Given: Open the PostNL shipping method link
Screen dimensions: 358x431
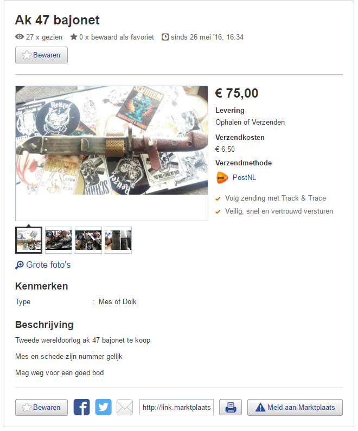Looking at the screenshot, I should point(244,178).
